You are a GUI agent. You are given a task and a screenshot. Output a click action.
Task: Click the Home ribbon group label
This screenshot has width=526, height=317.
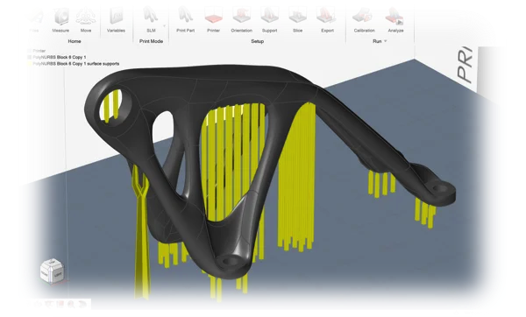point(75,41)
